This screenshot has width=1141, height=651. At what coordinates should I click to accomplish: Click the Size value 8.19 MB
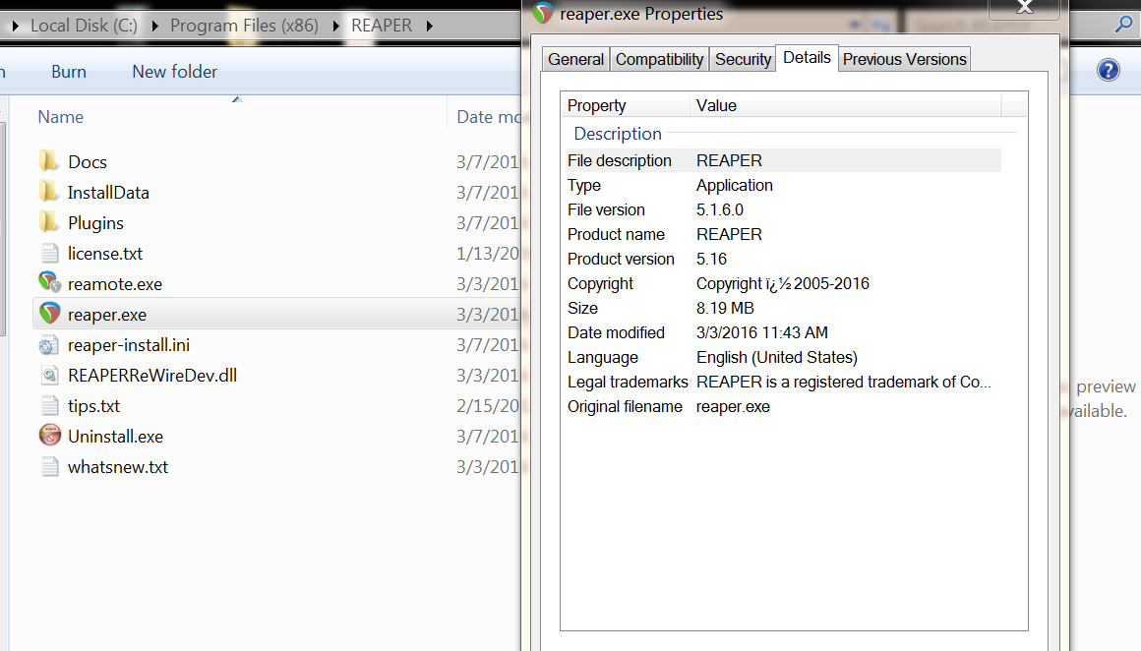click(725, 309)
